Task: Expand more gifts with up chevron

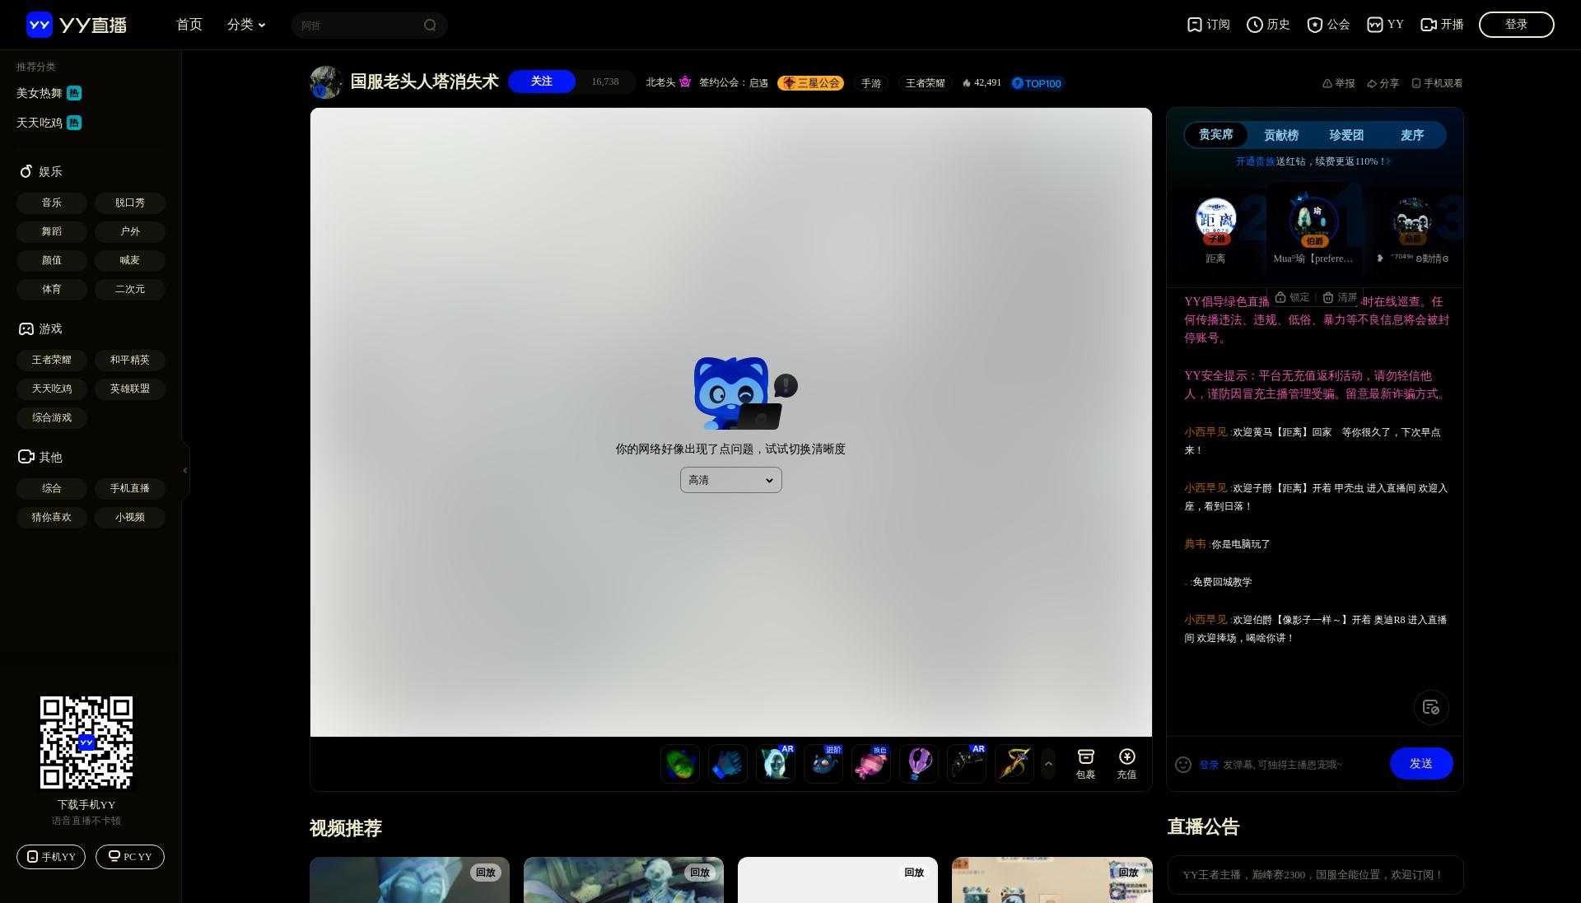Action: click(x=1048, y=764)
